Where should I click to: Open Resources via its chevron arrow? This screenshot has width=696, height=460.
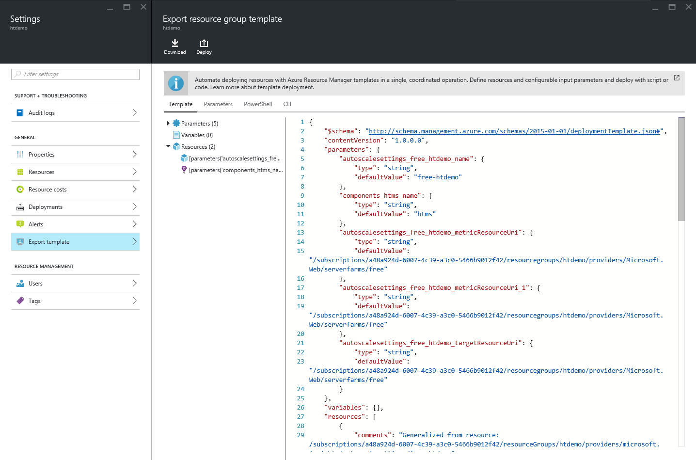click(134, 172)
